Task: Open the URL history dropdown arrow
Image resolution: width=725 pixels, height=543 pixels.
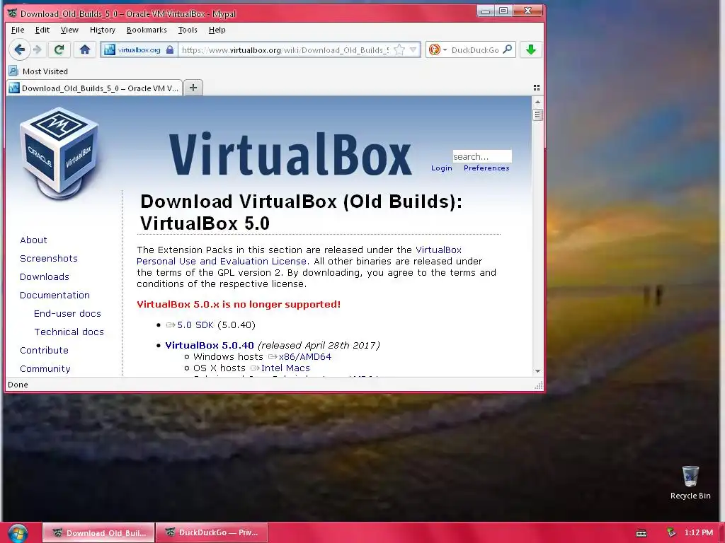Action: [413, 50]
